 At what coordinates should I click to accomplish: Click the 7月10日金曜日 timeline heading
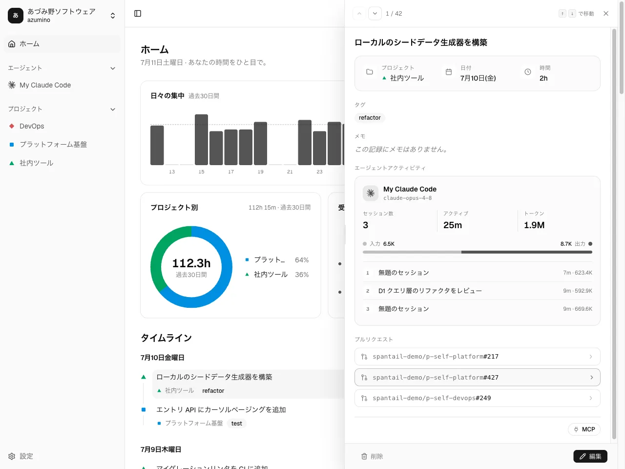163,358
